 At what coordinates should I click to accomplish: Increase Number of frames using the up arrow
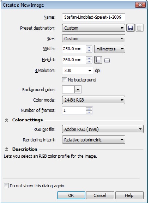(x=89, y=109)
